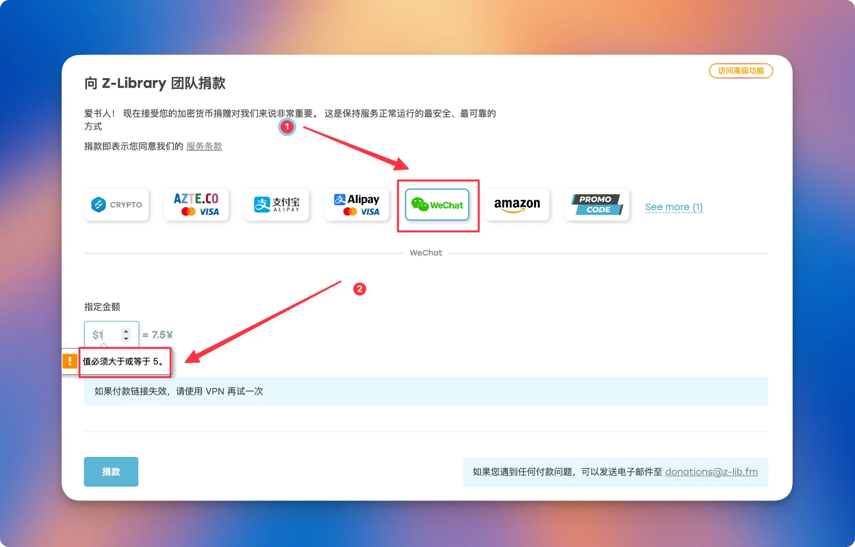Click the VPN retry notice text
This screenshot has height=547, width=855.
tap(179, 391)
